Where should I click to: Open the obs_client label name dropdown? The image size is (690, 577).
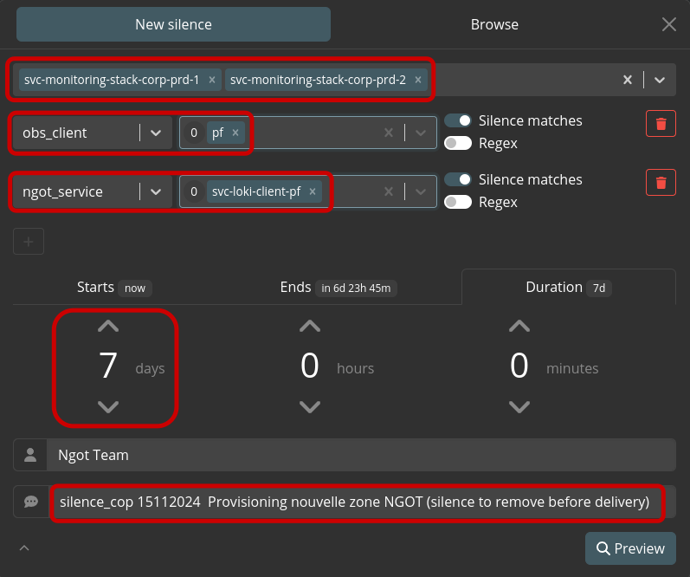(156, 133)
